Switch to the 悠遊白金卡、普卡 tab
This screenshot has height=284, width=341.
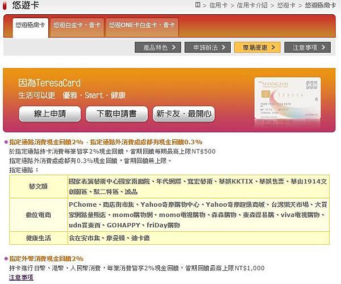coord(77,27)
